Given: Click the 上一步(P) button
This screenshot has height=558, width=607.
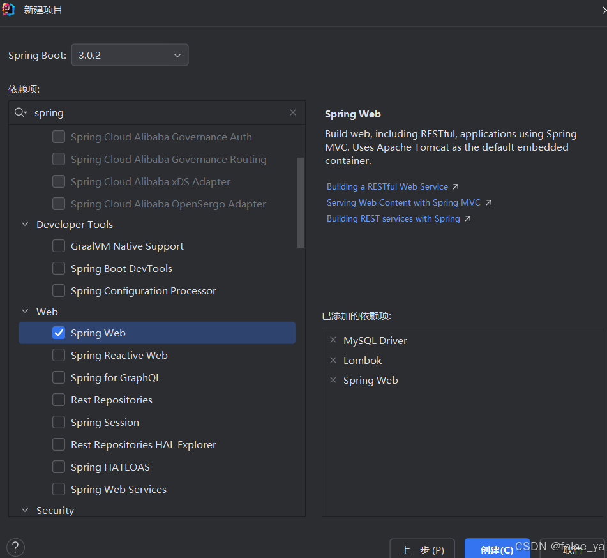Looking at the screenshot, I should (x=423, y=548).
